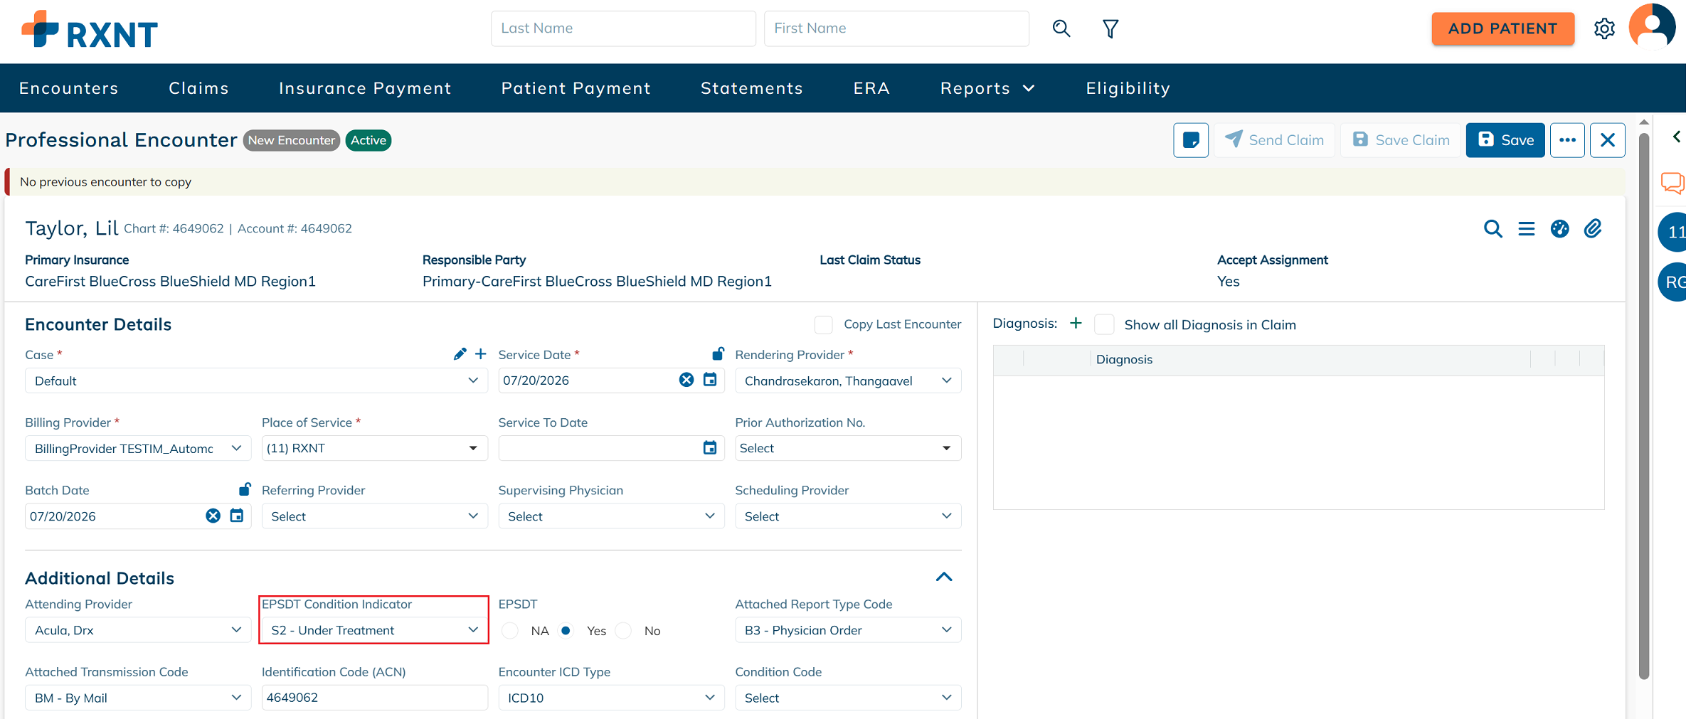Go to Encounters menu
1686x719 pixels.
[x=69, y=88]
